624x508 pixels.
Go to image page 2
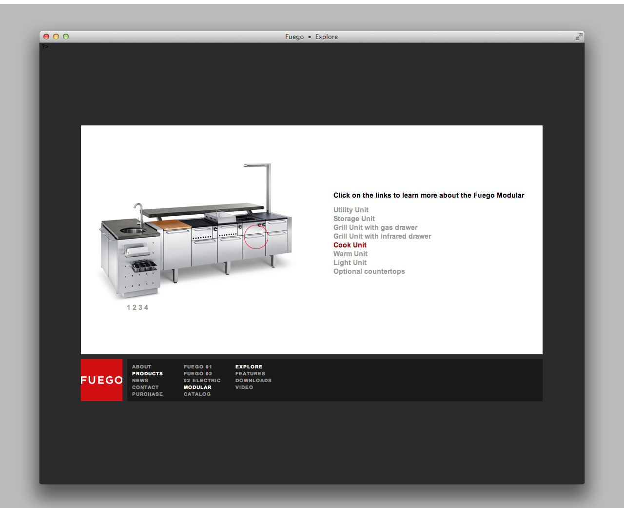[135, 307]
